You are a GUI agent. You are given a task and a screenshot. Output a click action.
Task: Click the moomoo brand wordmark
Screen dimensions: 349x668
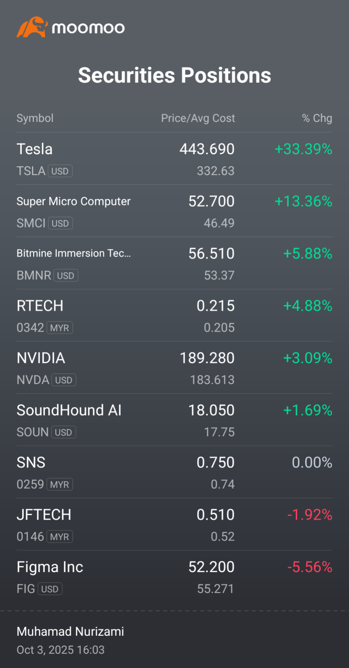coord(88,28)
